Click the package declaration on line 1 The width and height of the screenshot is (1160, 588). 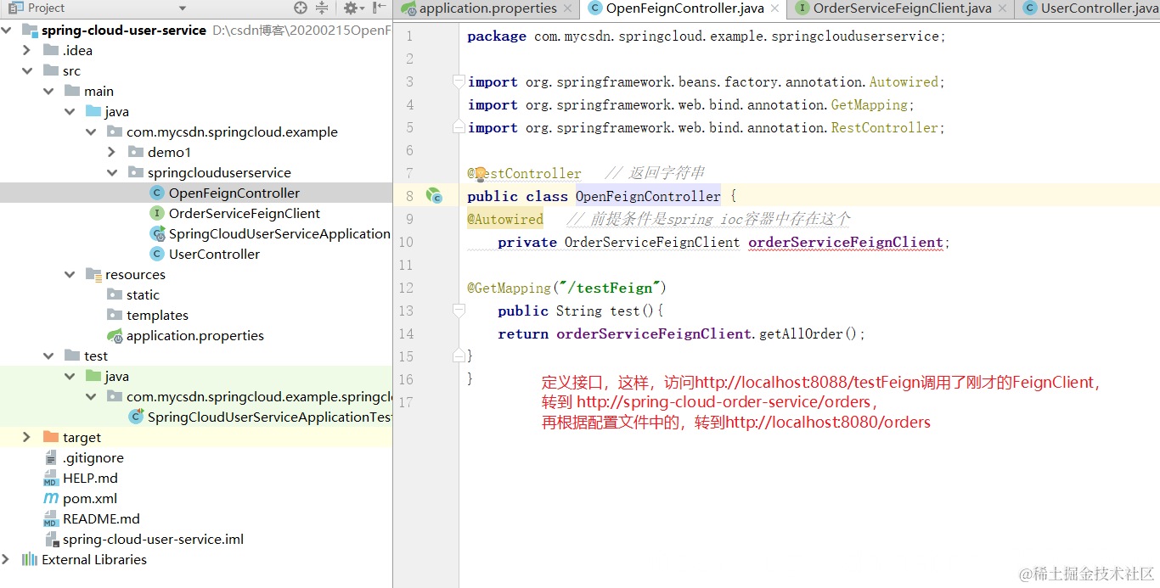click(x=707, y=36)
